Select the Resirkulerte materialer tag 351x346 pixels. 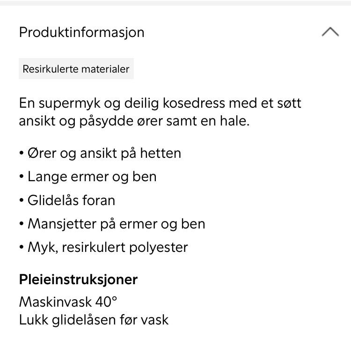point(76,69)
